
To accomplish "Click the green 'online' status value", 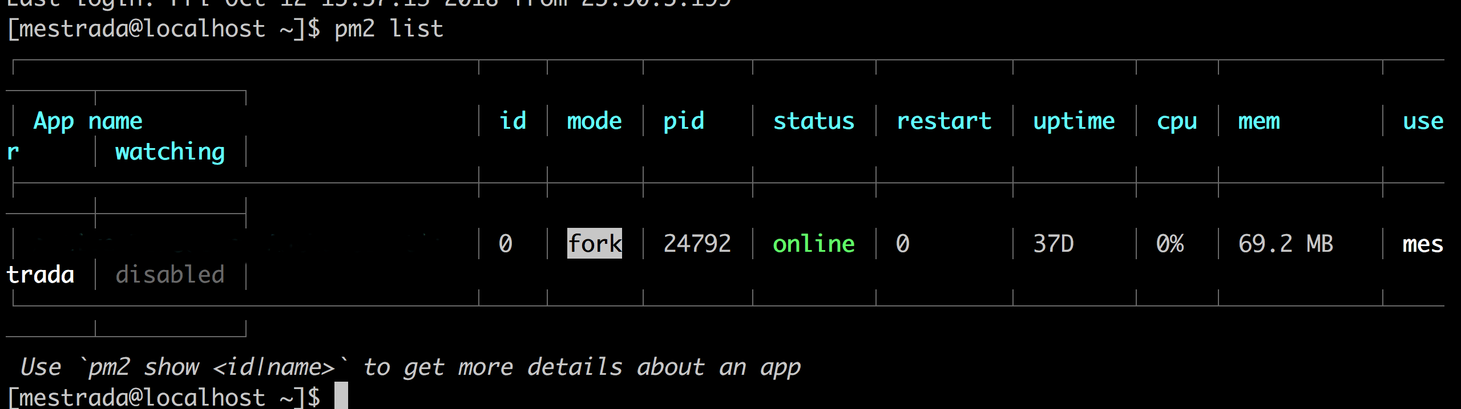I will (814, 244).
